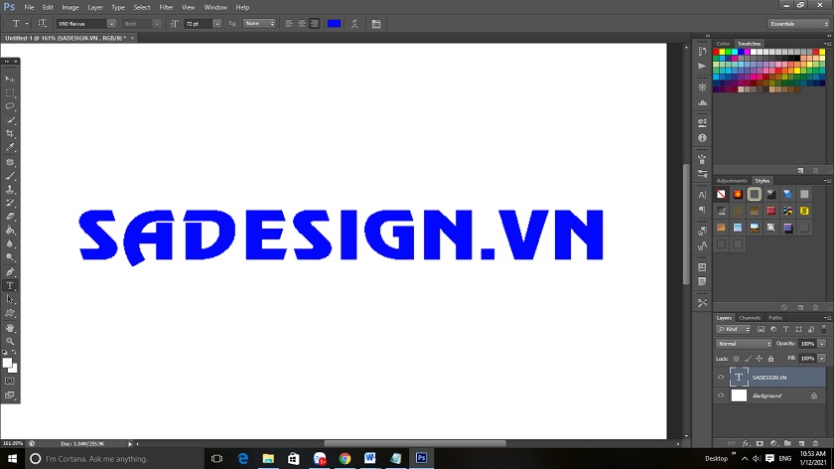The width and height of the screenshot is (834, 469).
Task: Switch to the Paths tab
Action: coord(775,318)
